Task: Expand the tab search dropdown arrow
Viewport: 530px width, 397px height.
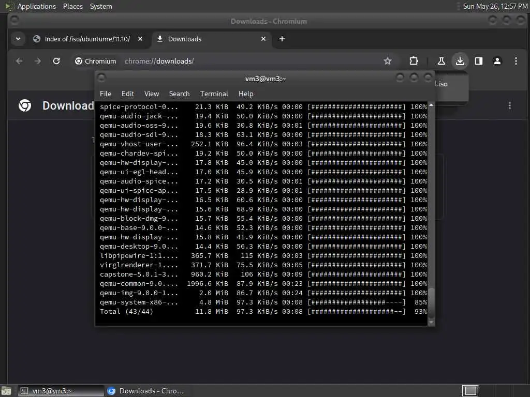Action: coord(18,39)
